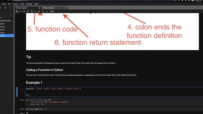Image resolution: width=203 pixels, height=114 pixels.
Task: Save the notebook with the floppy disk icon
Action: click(x=17, y=11)
